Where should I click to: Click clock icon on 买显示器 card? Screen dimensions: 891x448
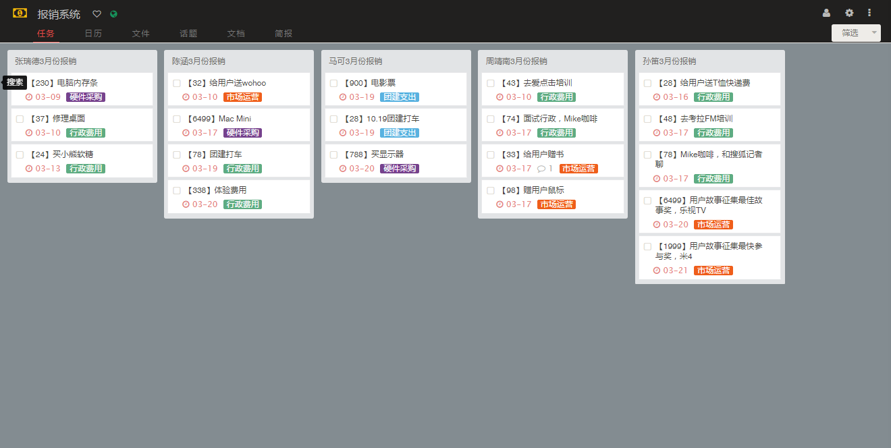pos(343,169)
